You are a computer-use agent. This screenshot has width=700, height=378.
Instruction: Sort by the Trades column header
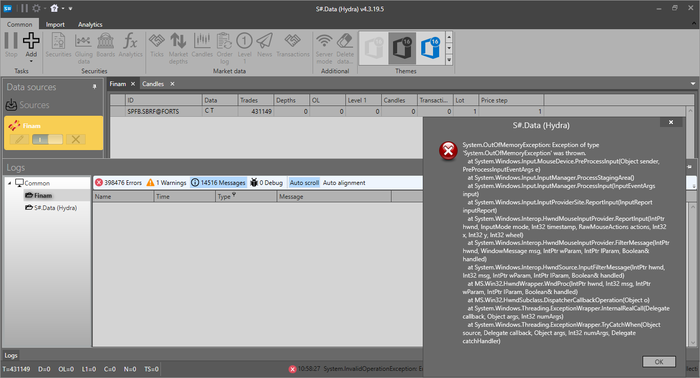tap(256, 100)
